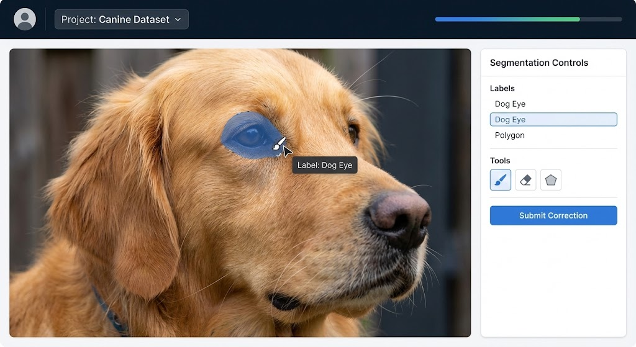
Task: Click the brush cursor on the eye mask
Action: point(280,144)
